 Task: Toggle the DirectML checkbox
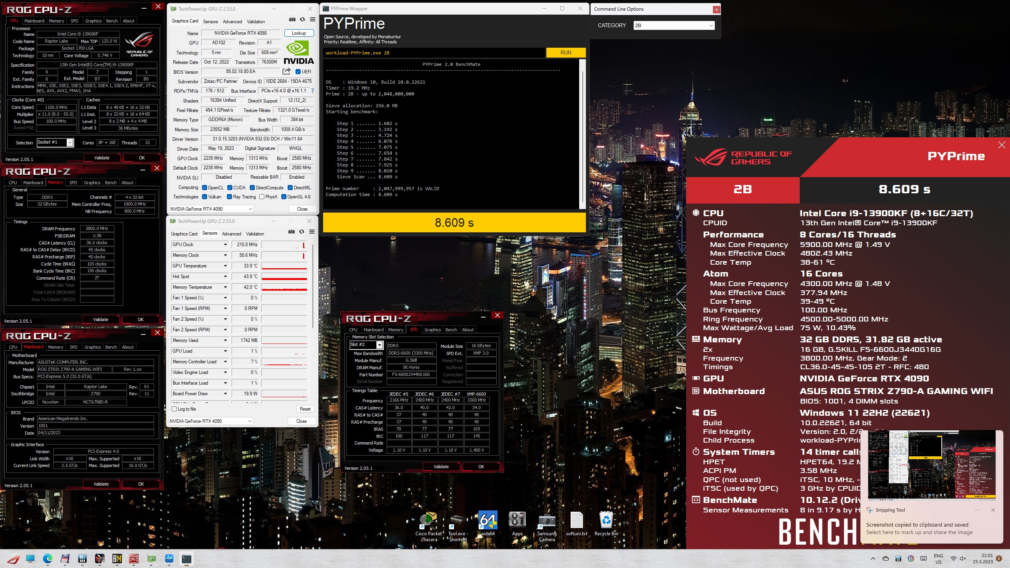[x=290, y=188]
